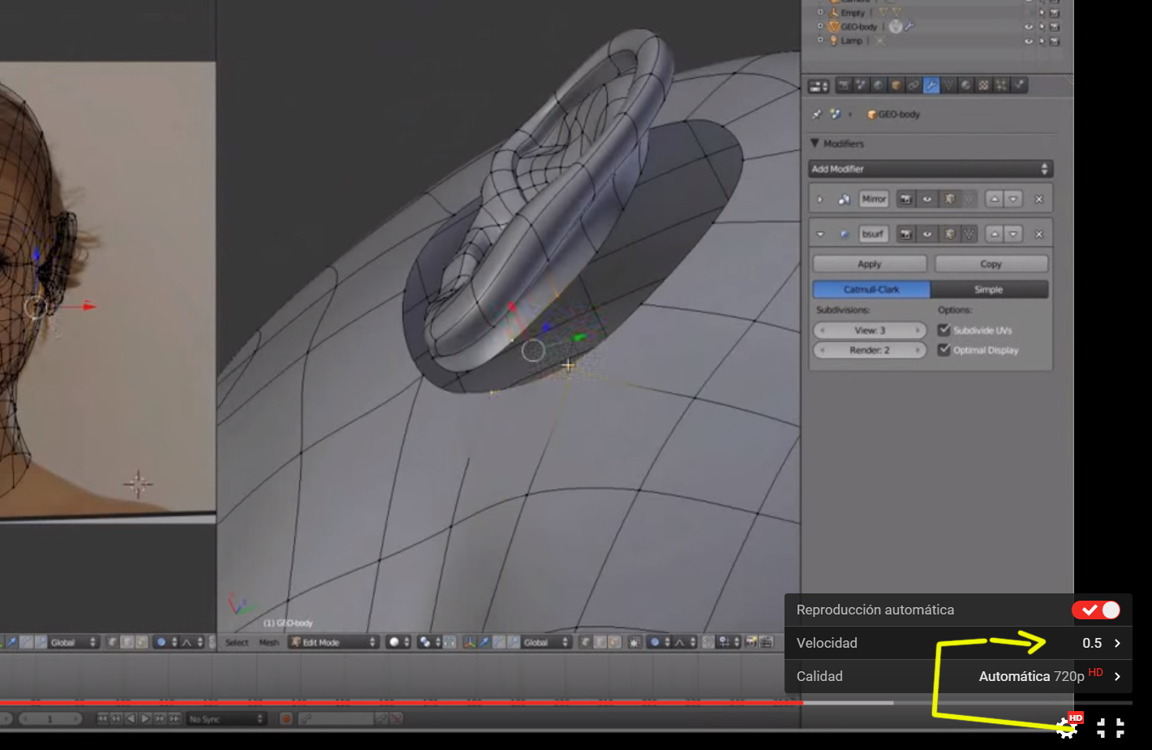The image size is (1152, 750).
Task: Uncheck the Subdivide UVs checkbox
Action: [944, 330]
